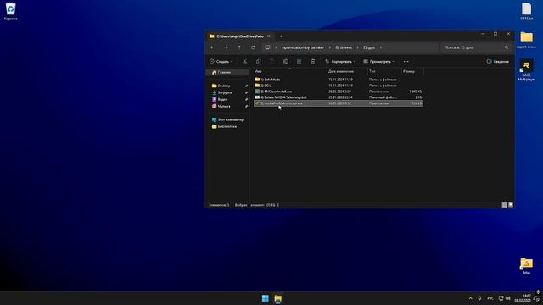
Task: Select the GTA5 file icon on desktop
Action: (526, 11)
